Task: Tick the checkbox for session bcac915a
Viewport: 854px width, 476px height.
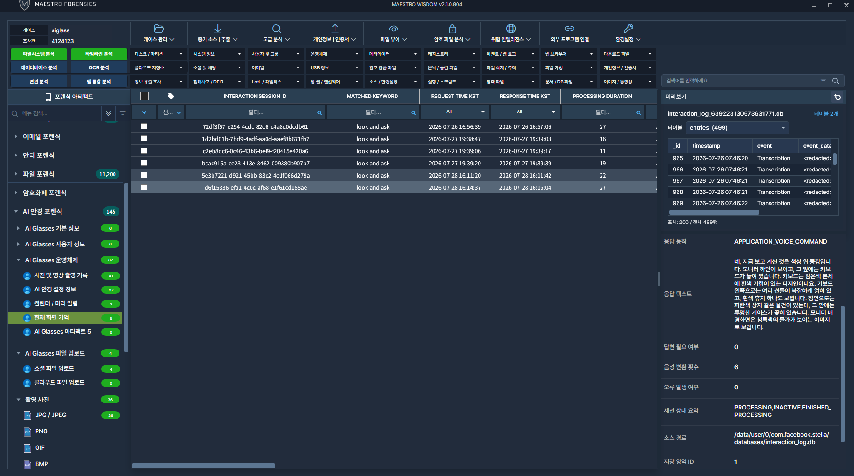Action: (x=144, y=163)
